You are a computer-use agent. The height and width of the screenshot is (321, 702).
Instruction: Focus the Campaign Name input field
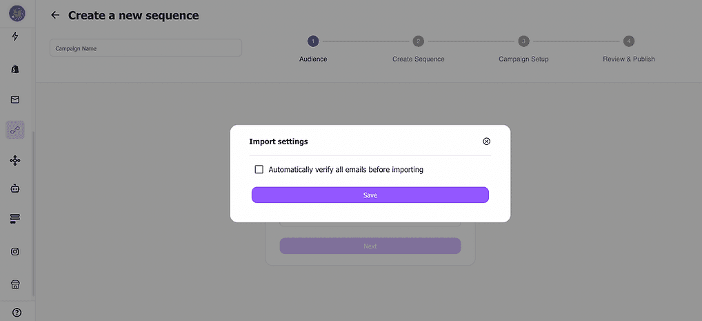[x=146, y=48]
